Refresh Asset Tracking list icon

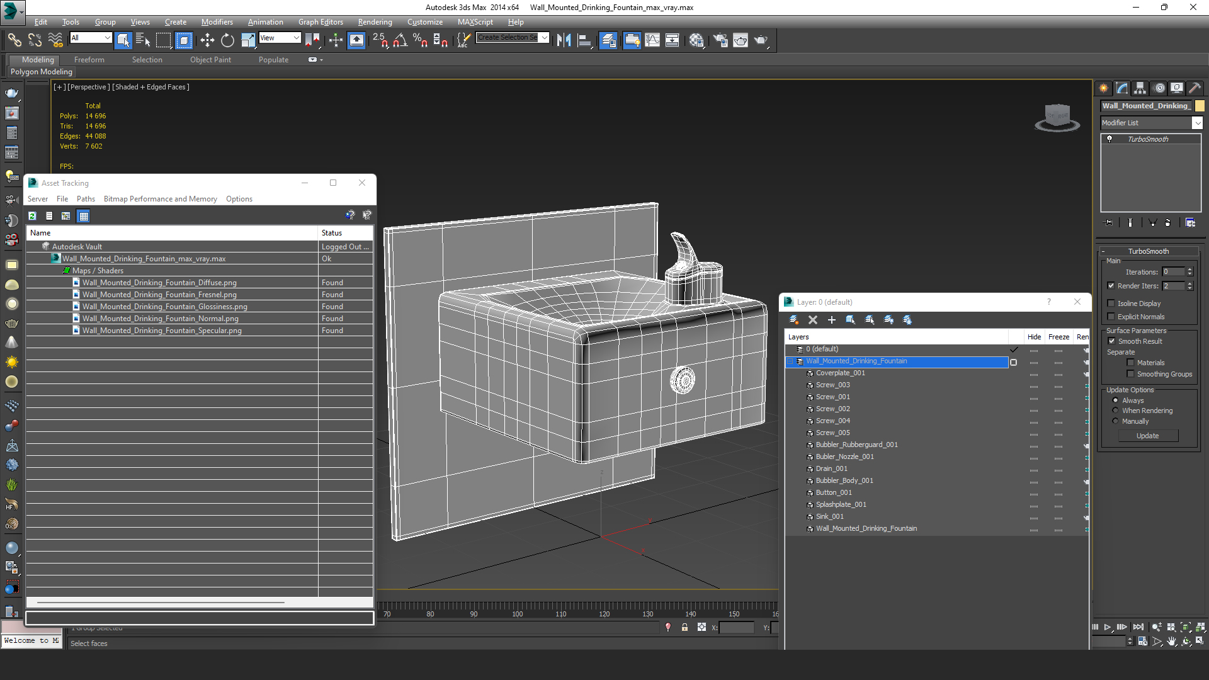32,216
